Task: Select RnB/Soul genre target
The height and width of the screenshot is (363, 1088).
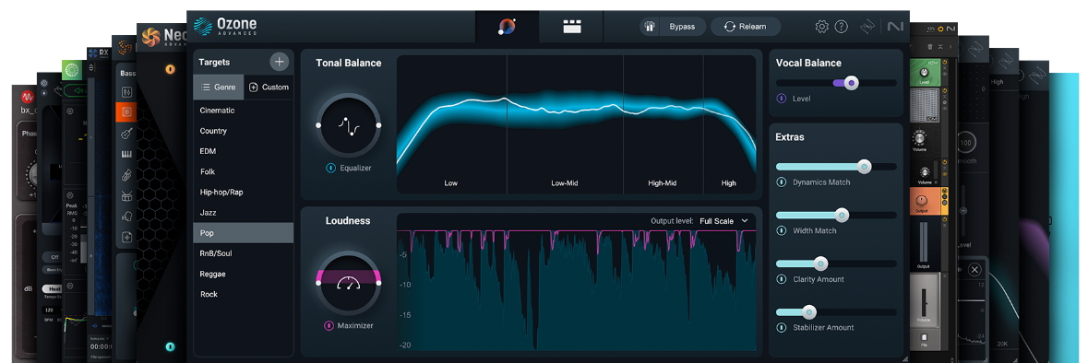Action: (x=243, y=253)
